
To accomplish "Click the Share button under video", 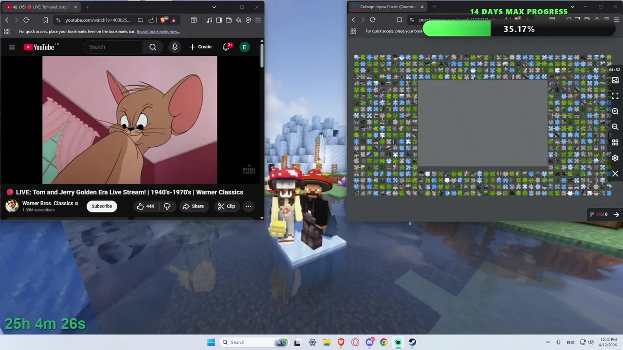I will [x=193, y=206].
